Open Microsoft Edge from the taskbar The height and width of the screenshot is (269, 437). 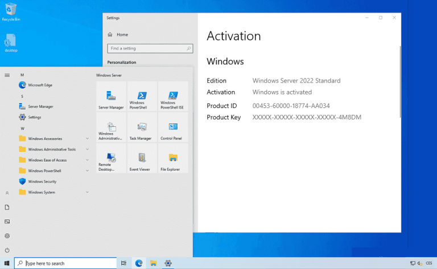(x=139, y=263)
